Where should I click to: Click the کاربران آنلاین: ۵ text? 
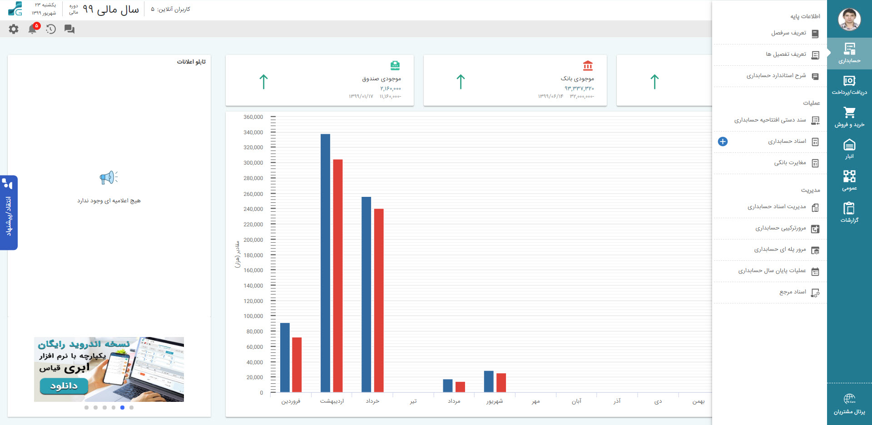click(x=170, y=9)
